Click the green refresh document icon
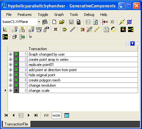 point(96,22)
